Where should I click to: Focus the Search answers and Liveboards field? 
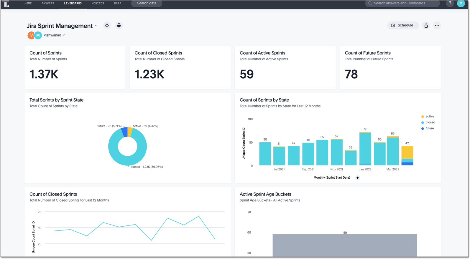[402, 4]
